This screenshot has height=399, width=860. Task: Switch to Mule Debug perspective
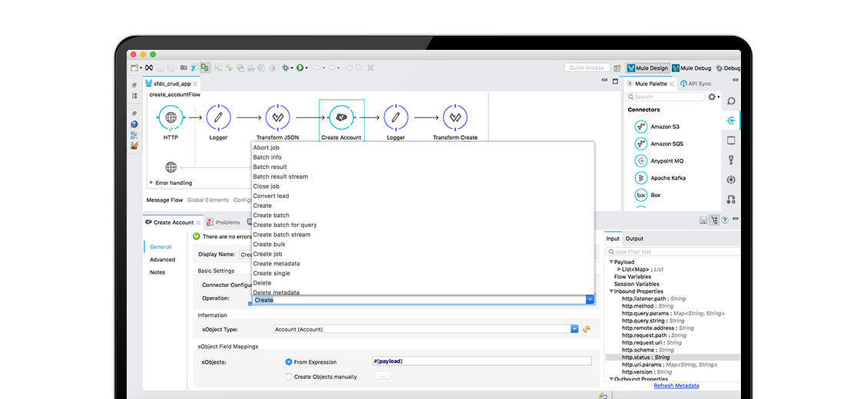coord(691,68)
